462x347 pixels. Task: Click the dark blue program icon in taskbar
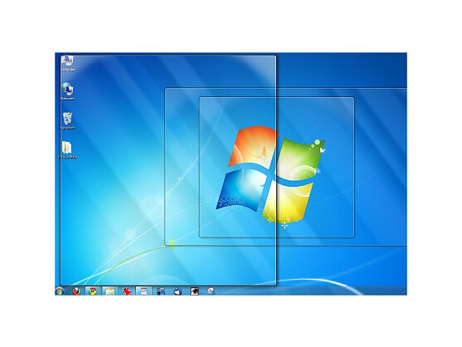(161, 291)
